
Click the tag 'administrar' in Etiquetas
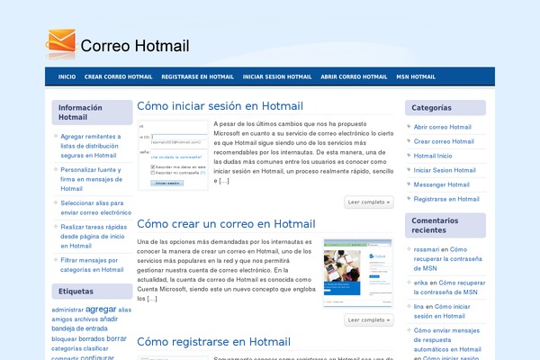click(67, 310)
